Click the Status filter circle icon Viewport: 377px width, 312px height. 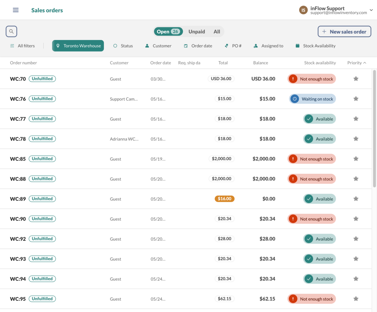[x=115, y=46]
